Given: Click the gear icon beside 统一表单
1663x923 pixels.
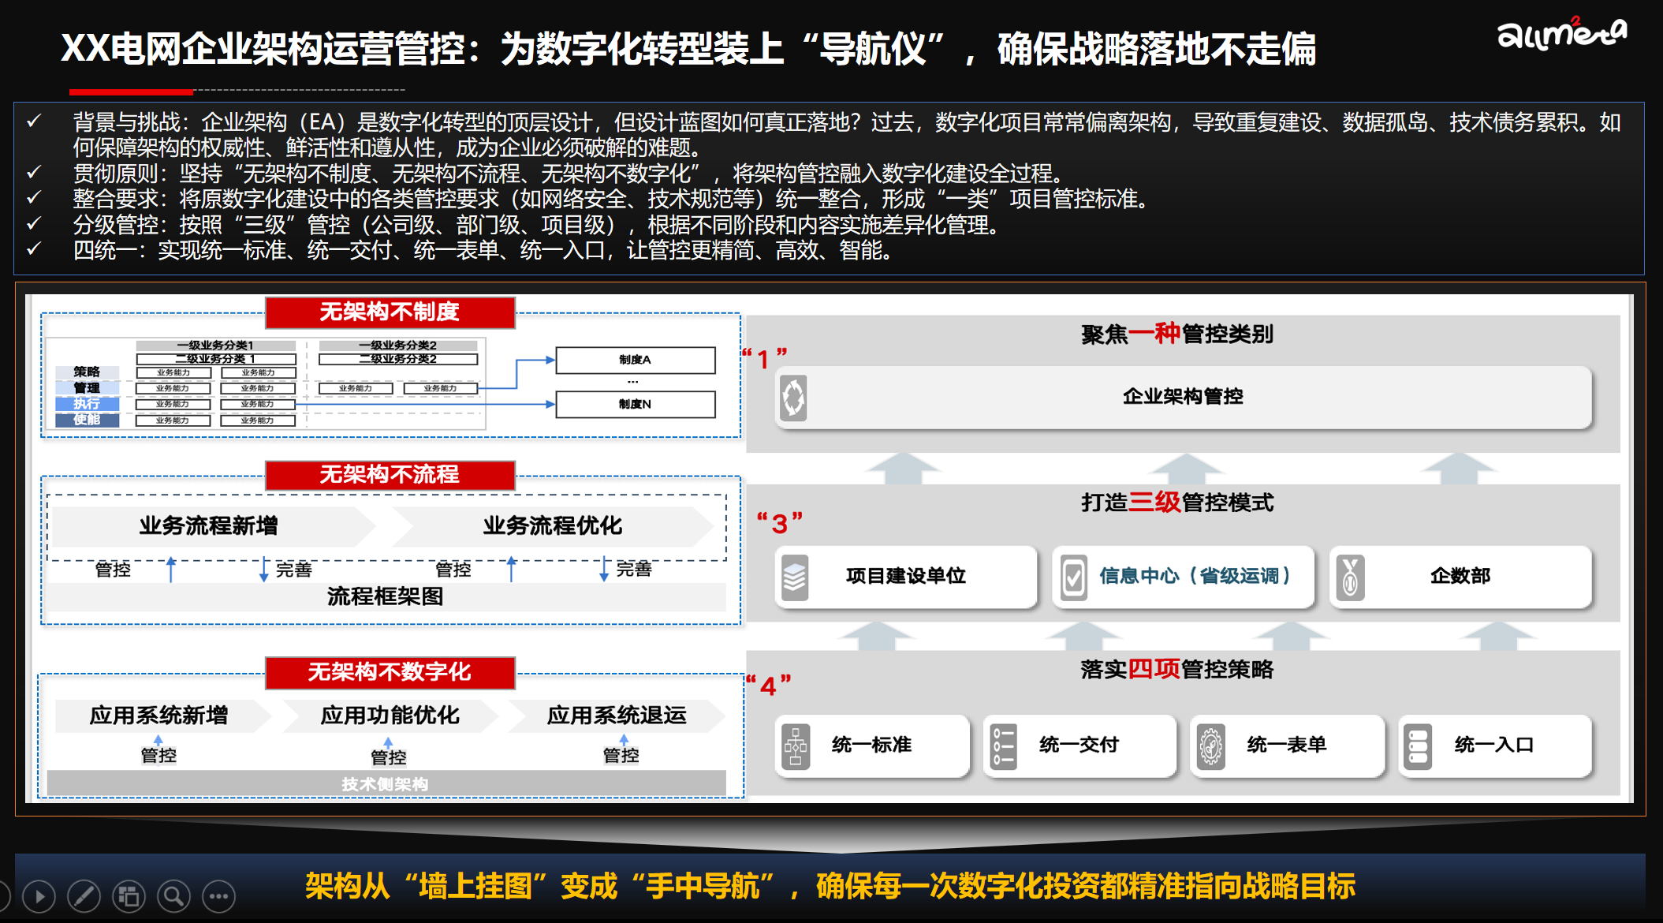Looking at the screenshot, I should [x=1210, y=746].
